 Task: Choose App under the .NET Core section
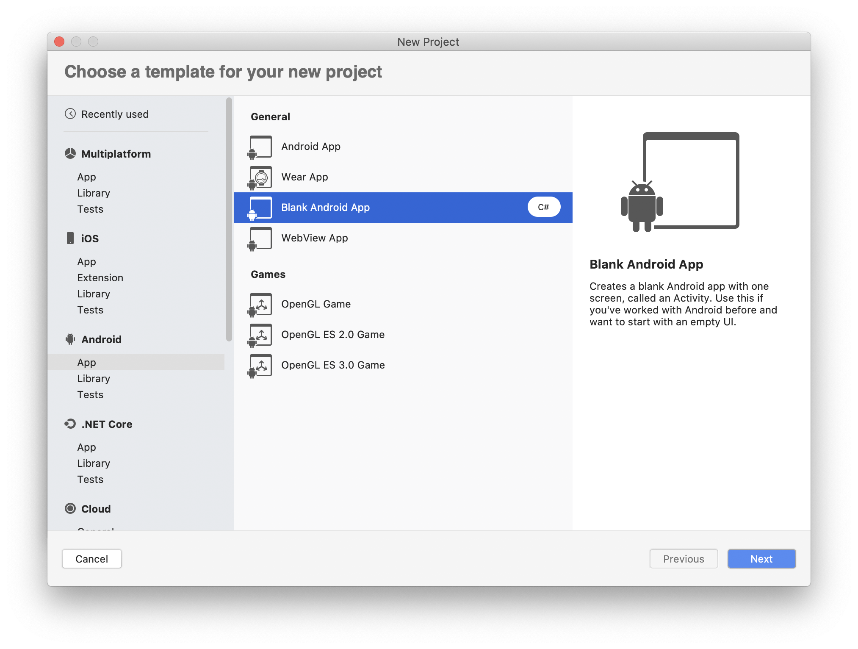click(86, 447)
